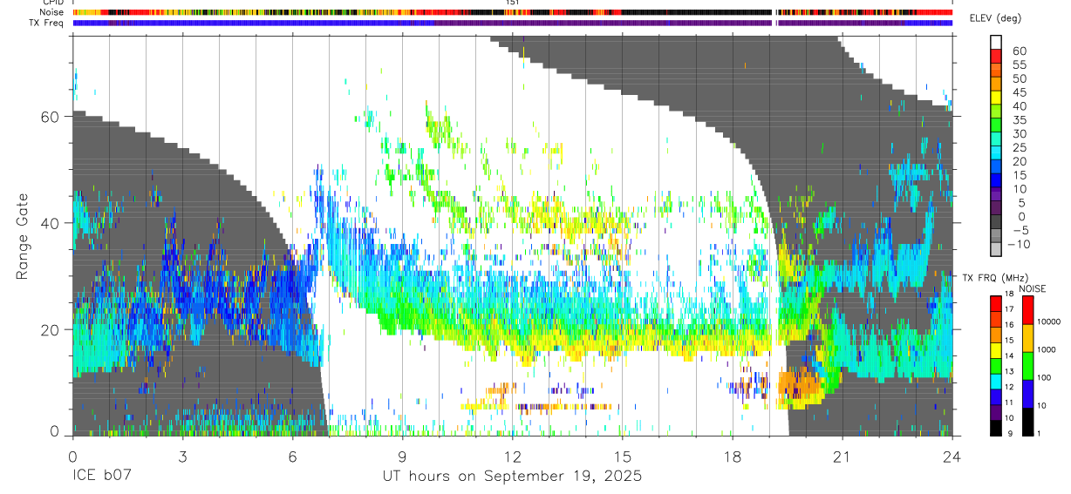Click the x-axis tick label '18'
This screenshot has width=1071, height=494.
[732, 456]
